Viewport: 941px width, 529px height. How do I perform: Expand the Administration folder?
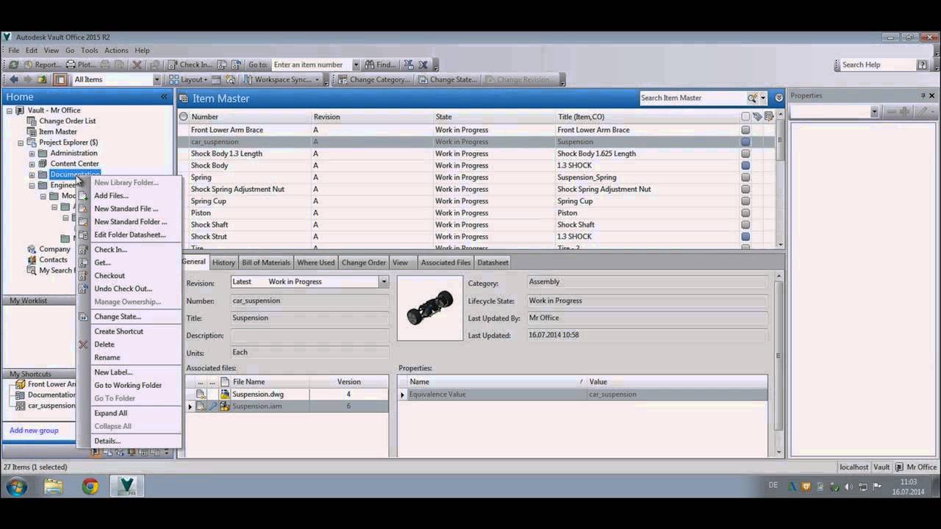[32, 154]
